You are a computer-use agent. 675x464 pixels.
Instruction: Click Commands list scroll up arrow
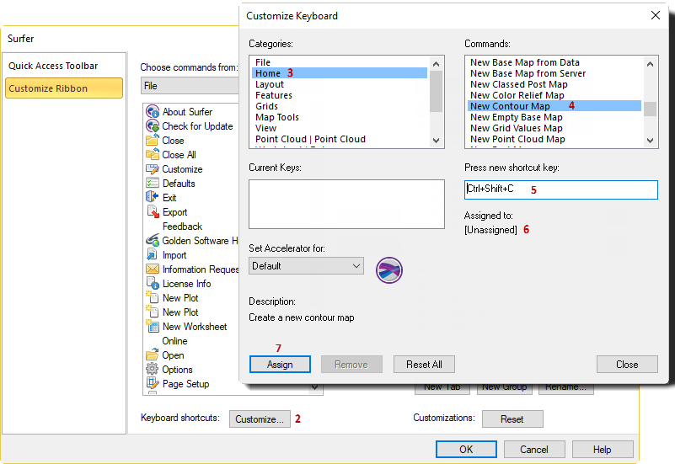tap(650, 64)
